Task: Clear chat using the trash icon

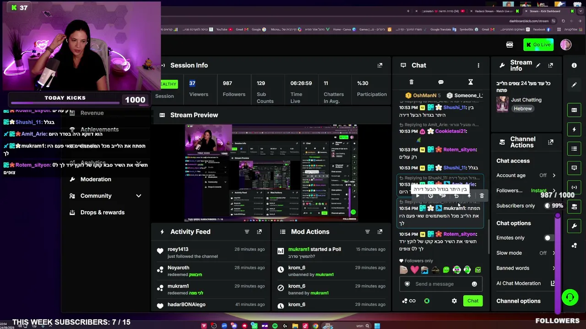Action: (x=411, y=82)
